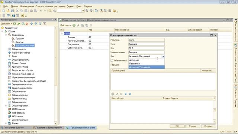Click the red Delete cross in Configuration panel
Viewport: 238px width, 134px height.
pyautogui.click(x=27, y=24)
